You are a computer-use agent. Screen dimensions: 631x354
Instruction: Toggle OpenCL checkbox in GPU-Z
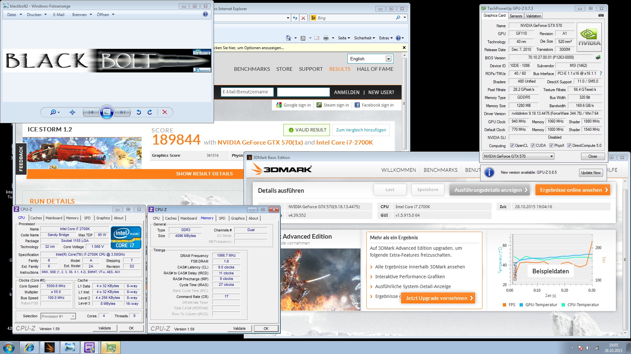pyautogui.click(x=512, y=146)
